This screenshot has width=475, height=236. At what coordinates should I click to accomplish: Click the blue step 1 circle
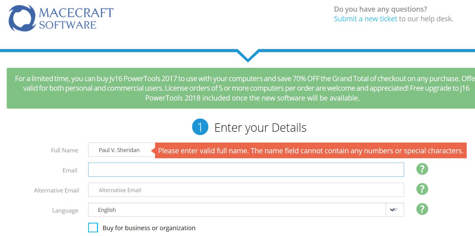(200, 127)
